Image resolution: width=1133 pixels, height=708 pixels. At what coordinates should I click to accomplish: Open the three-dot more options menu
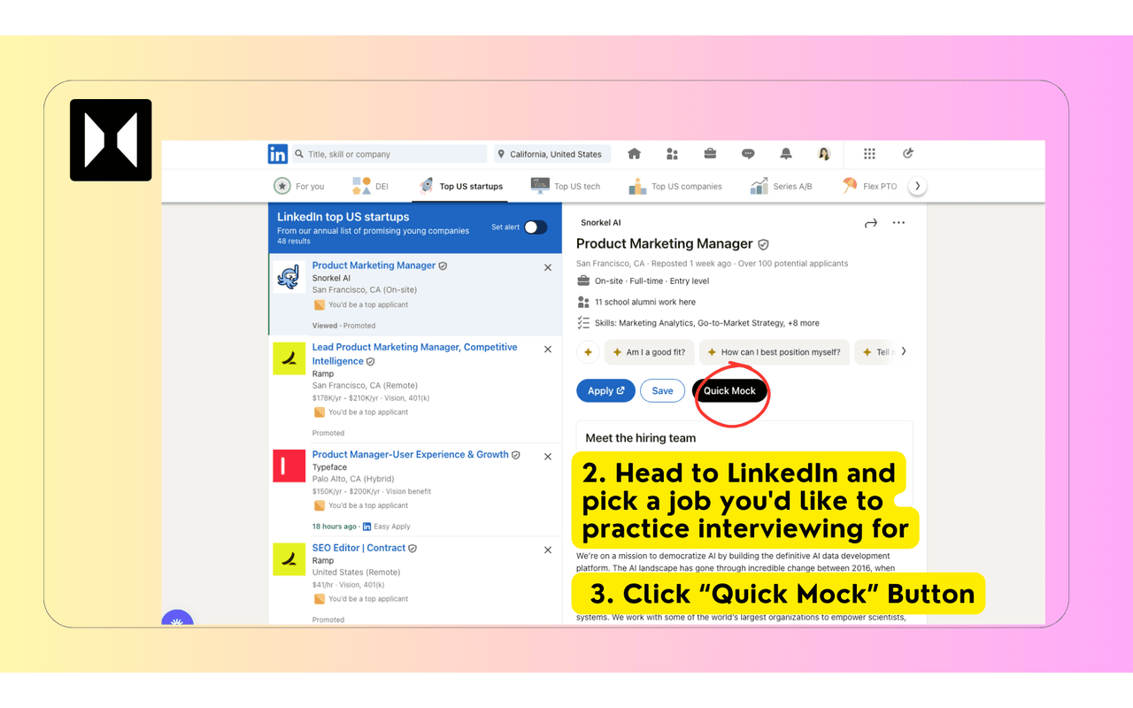pyautogui.click(x=899, y=223)
